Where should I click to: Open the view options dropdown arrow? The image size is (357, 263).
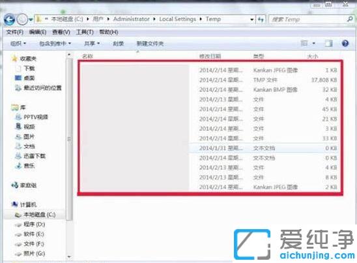coord(313,43)
